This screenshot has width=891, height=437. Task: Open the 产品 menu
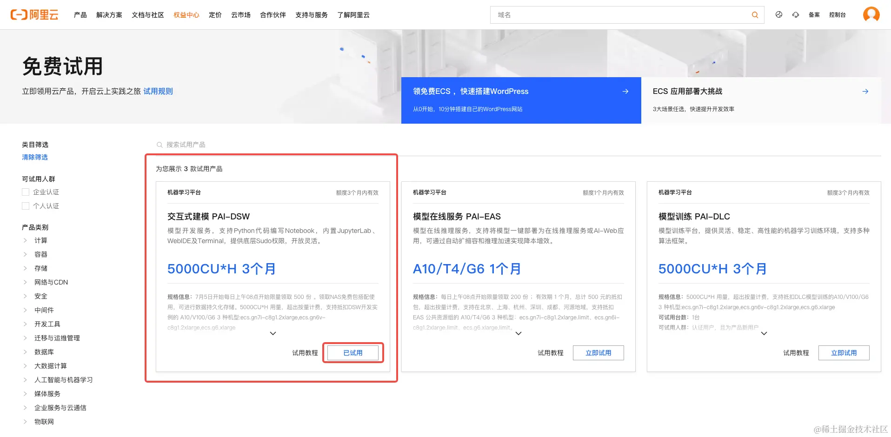80,15
